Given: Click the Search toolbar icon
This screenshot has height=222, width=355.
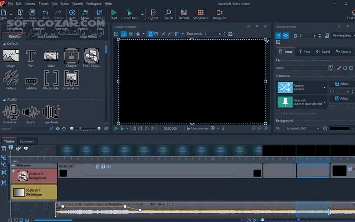Looking at the screenshot, I should tap(168, 14).
